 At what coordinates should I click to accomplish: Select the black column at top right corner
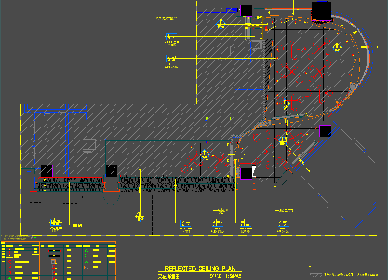tap(321, 11)
